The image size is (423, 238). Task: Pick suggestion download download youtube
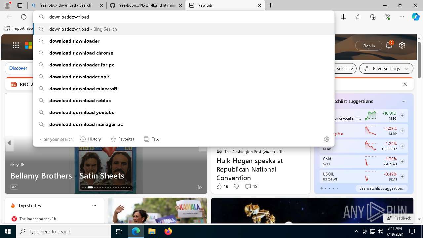(x=184, y=112)
